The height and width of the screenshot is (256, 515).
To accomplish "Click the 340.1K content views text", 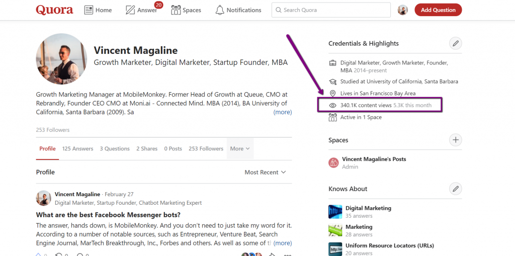I will (x=366, y=106).
